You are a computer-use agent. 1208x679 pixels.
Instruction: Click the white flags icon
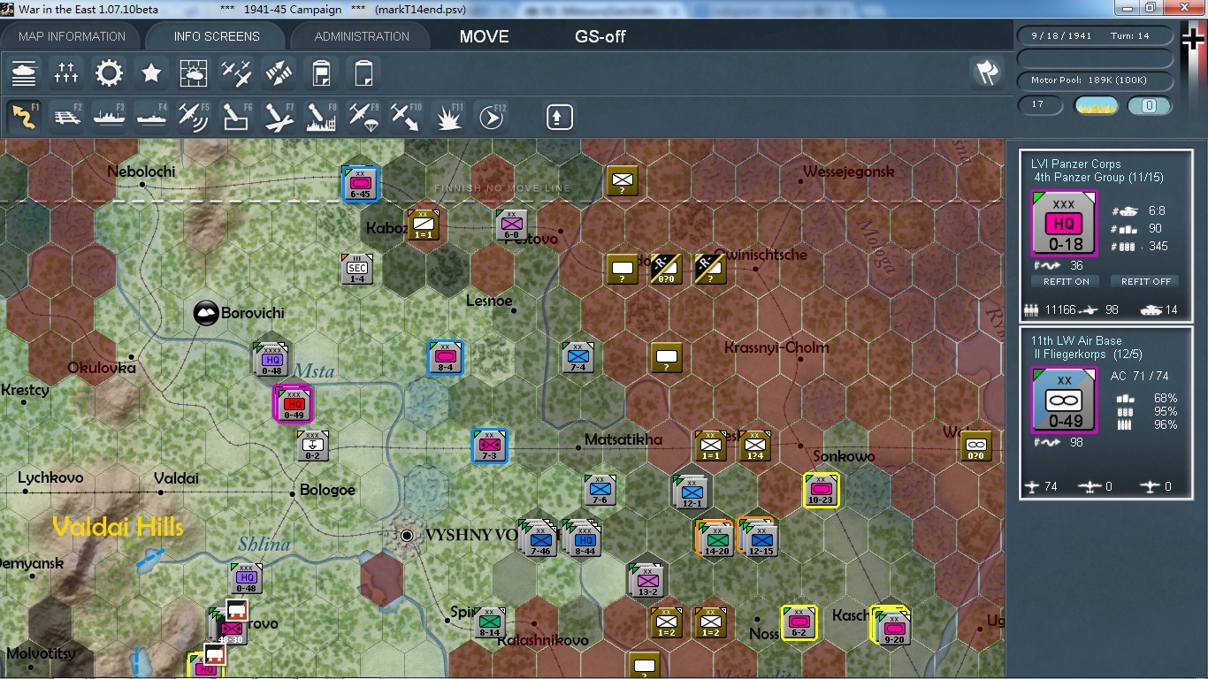(x=987, y=72)
